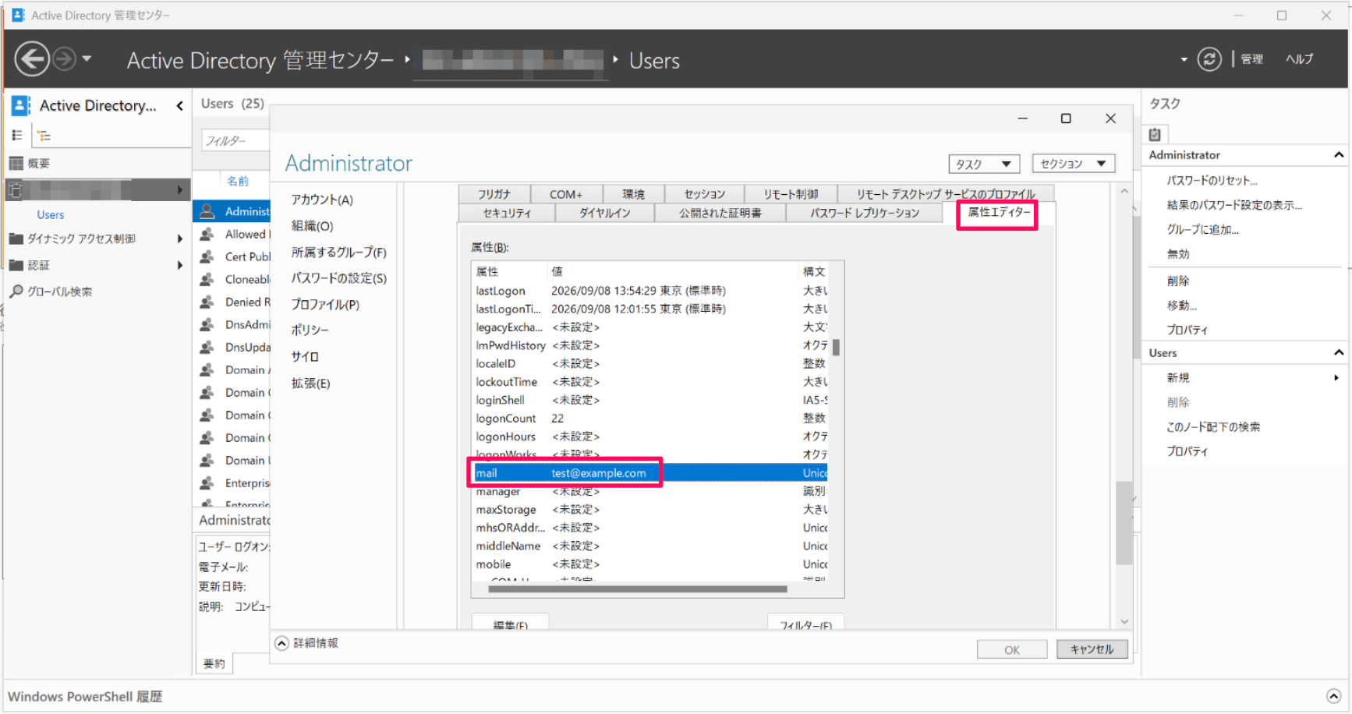Click the OK button
The width and height of the screenshot is (1352, 714).
click(x=1011, y=650)
